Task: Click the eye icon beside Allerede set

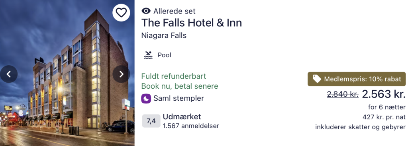Action: [146, 11]
